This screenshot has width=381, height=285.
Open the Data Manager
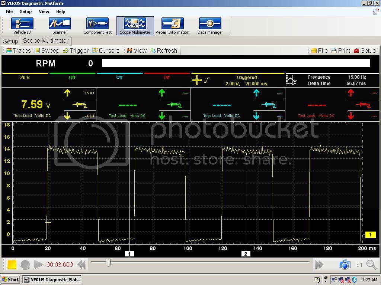[210, 26]
